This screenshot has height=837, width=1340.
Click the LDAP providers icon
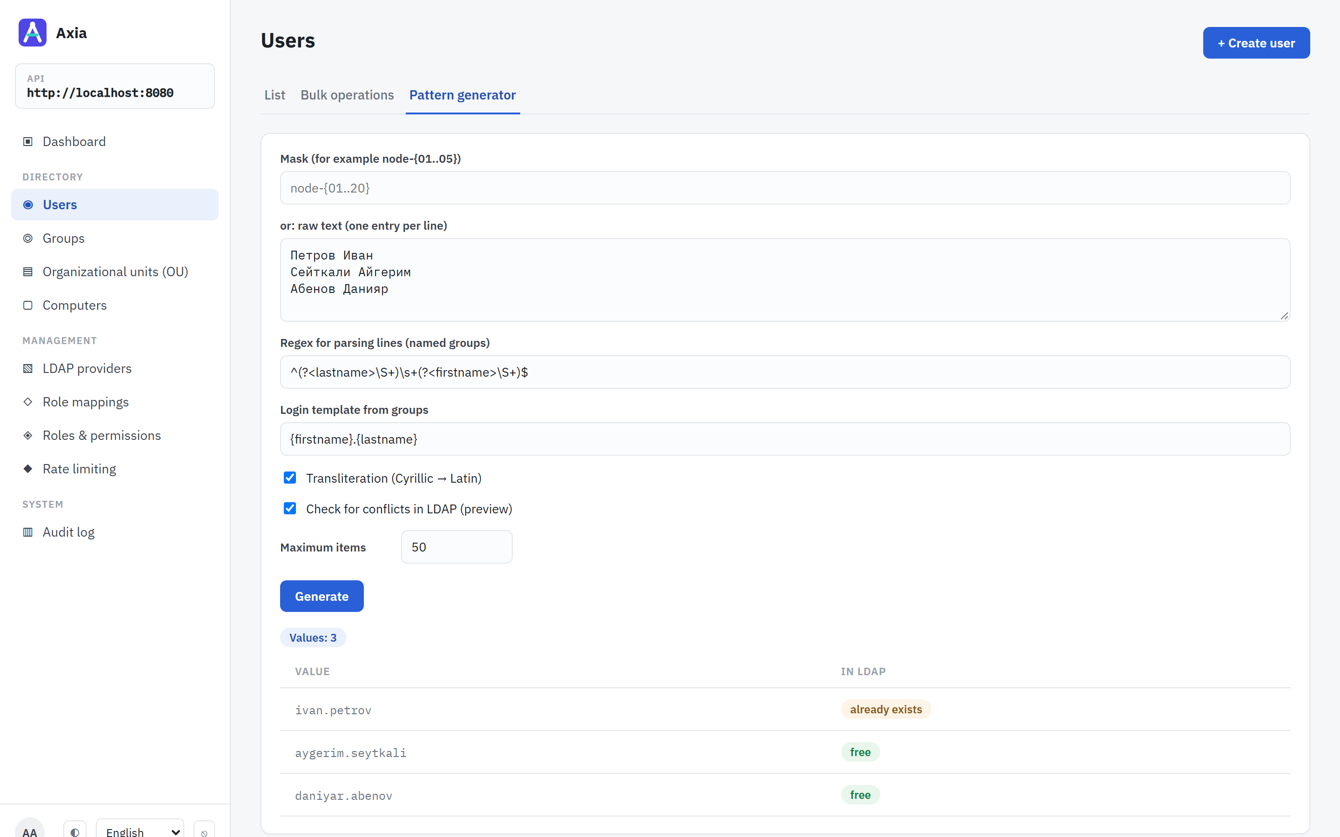28,368
